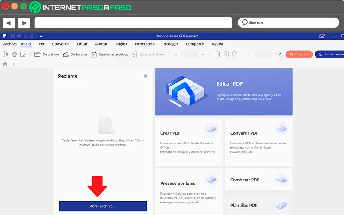Add a new tab with plus icon
The width and height of the screenshot is (344, 215).
point(13,64)
